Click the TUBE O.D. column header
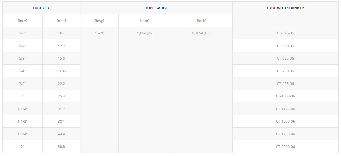 (41, 8)
